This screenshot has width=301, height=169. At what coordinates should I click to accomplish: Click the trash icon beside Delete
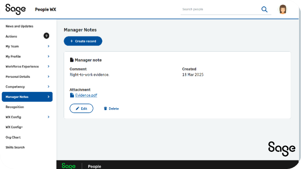pyautogui.click(x=105, y=109)
